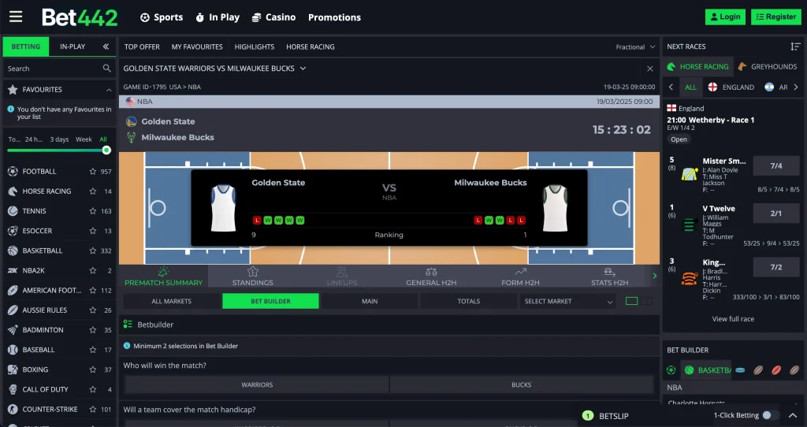Set time filter to Week
The image size is (807, 427).
pyautogui.click(x=84, y=139)
